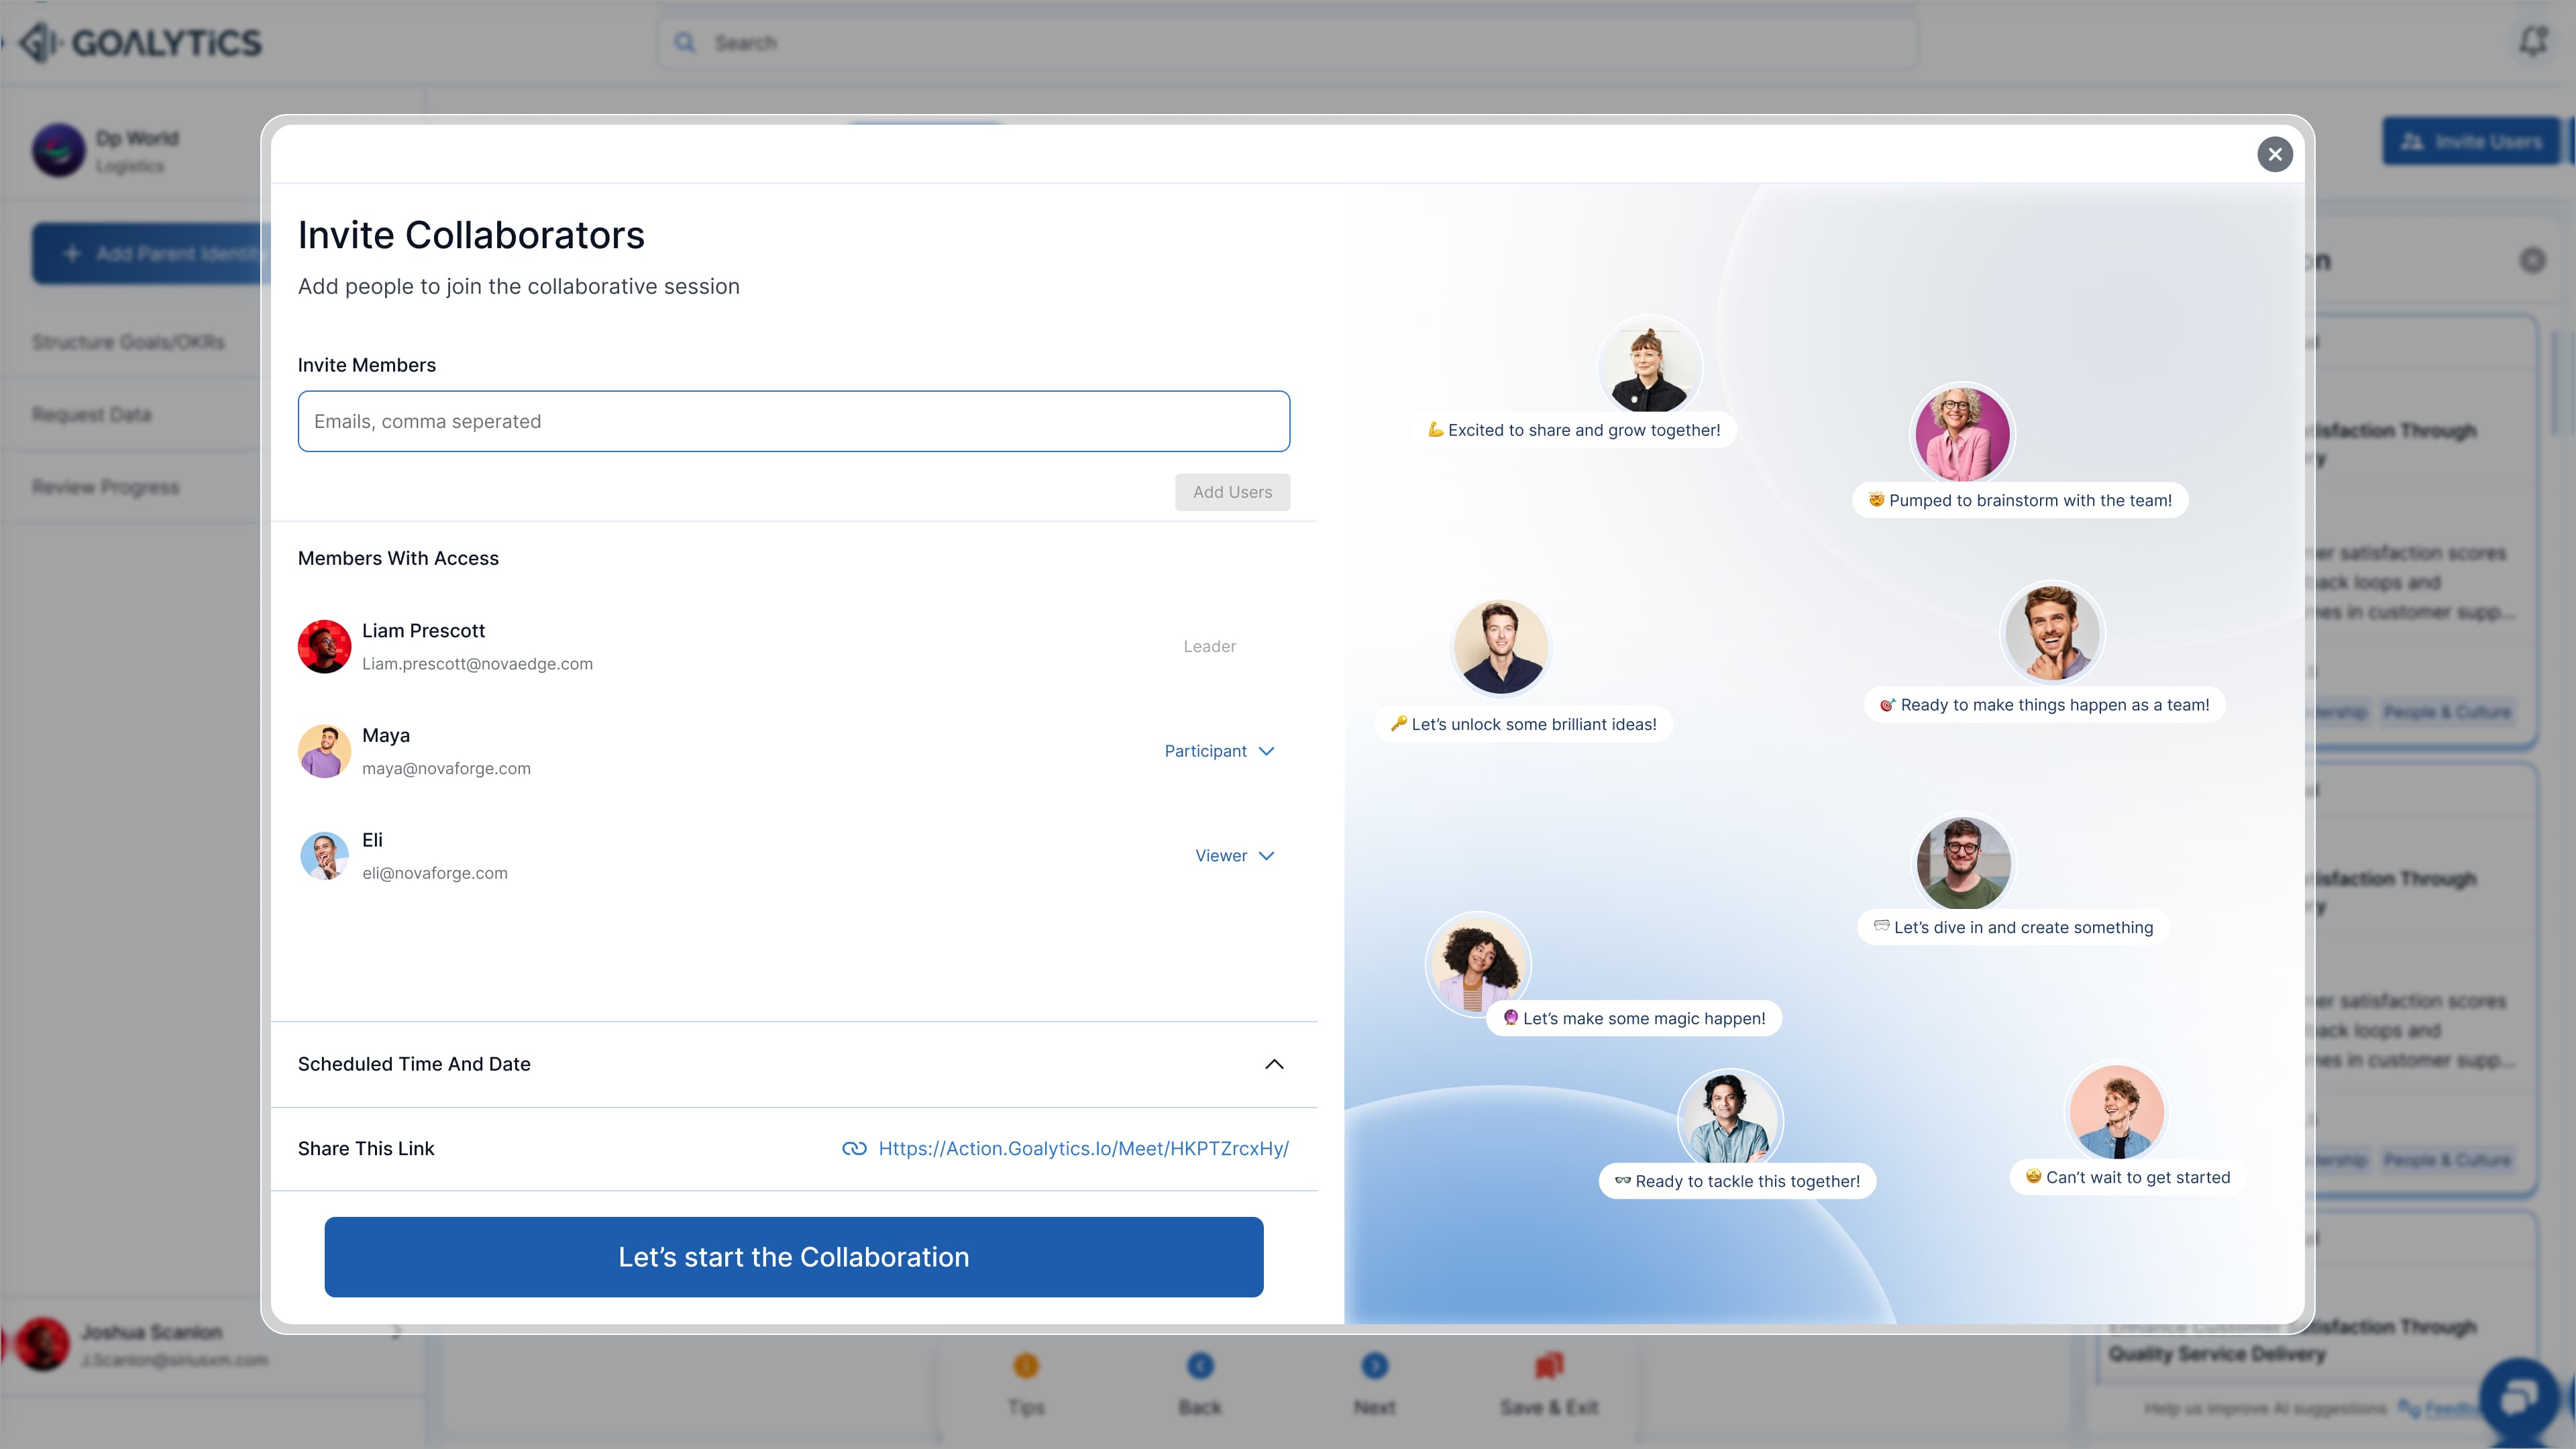Close the Invite Collaborators dialog
This screenshot has height=1449, width=2576.
pyautogui.click(x=2274, y=154)
